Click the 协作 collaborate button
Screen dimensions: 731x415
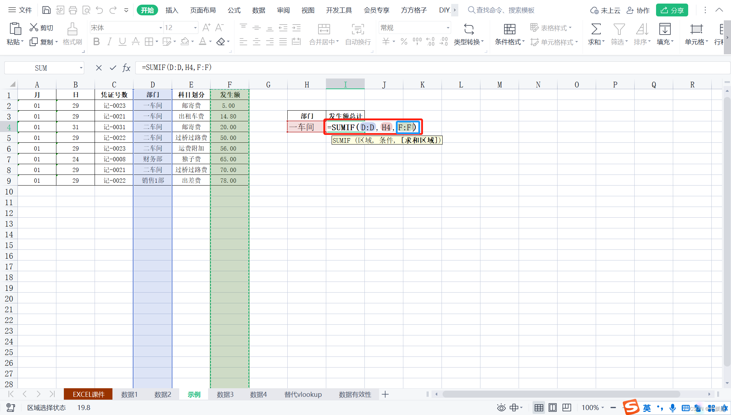[638, 10]
